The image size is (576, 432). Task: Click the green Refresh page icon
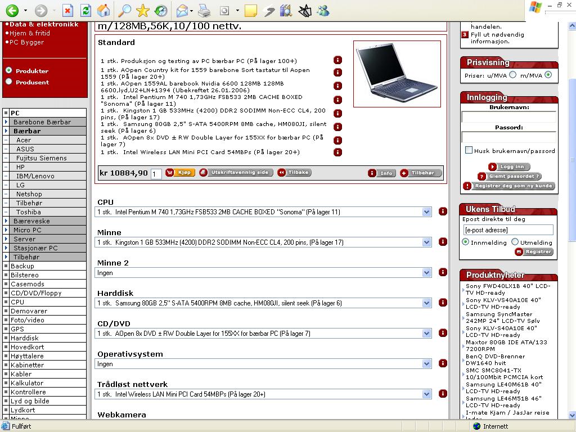coord(85,11)
